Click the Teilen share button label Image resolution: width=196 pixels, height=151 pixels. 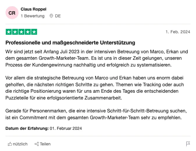[x=45, y=144]
